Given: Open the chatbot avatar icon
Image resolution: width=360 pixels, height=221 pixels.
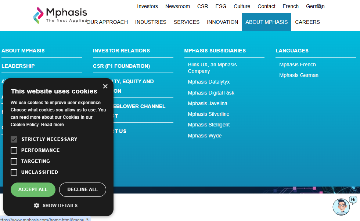Looking at the screenshot, I should 341,207.
